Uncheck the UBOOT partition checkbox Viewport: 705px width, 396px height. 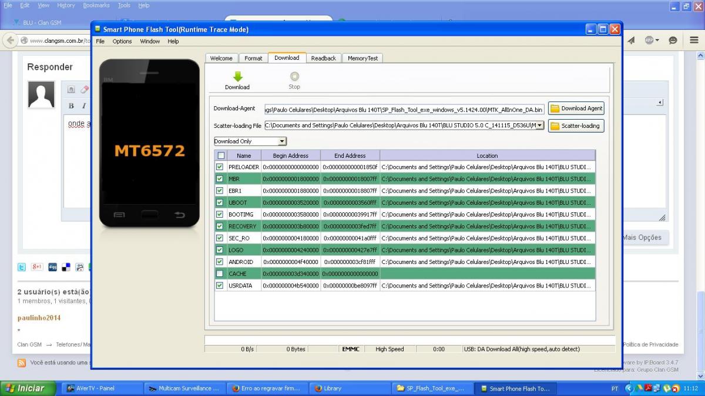pos(220,202)
